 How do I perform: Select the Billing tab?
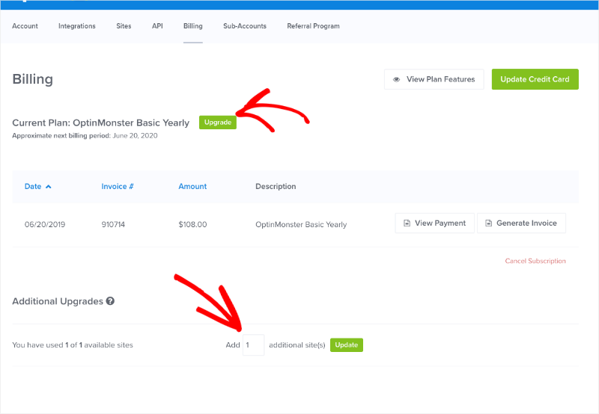tap(193, 26)
